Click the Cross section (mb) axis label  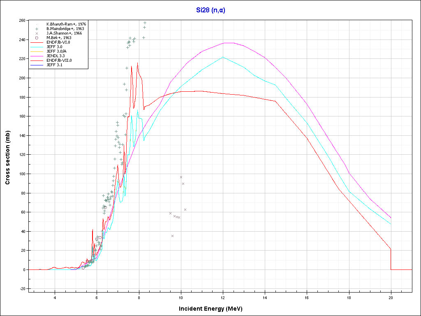point(7,154)
